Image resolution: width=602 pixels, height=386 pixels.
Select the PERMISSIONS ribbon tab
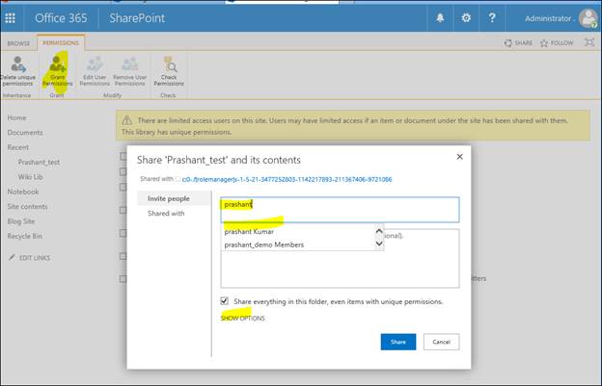[60, 43]
